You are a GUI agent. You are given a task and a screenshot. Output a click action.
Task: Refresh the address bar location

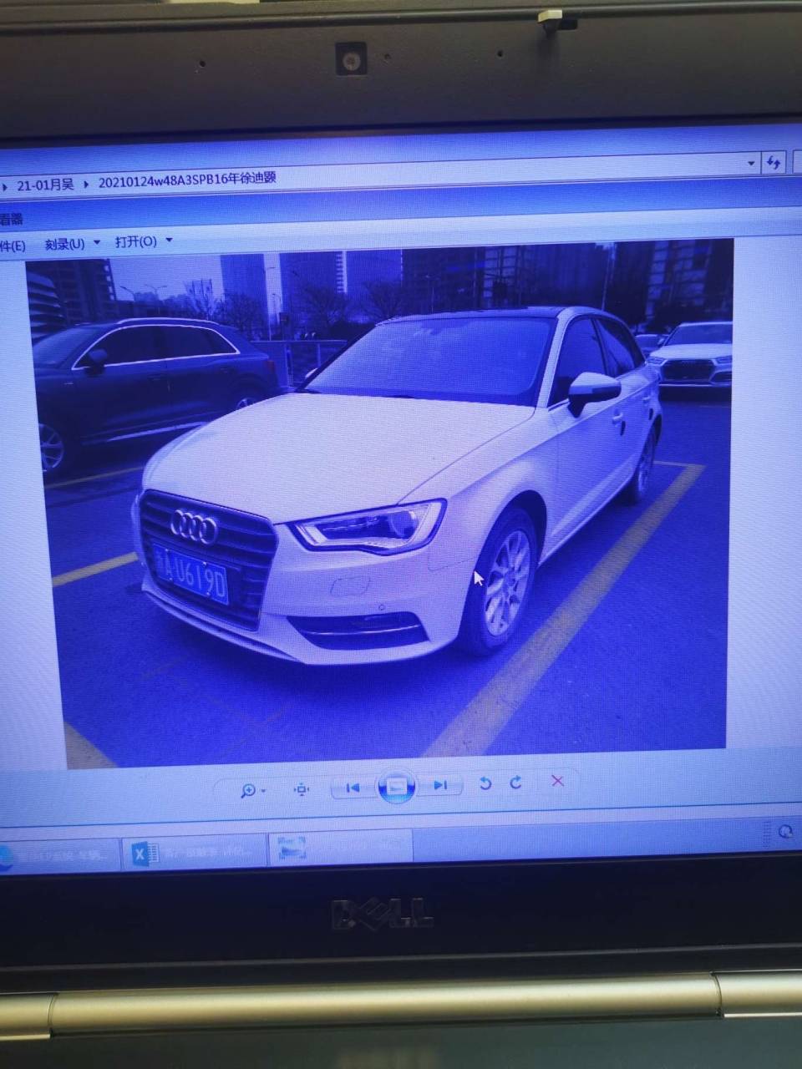(x=774, y=162)
